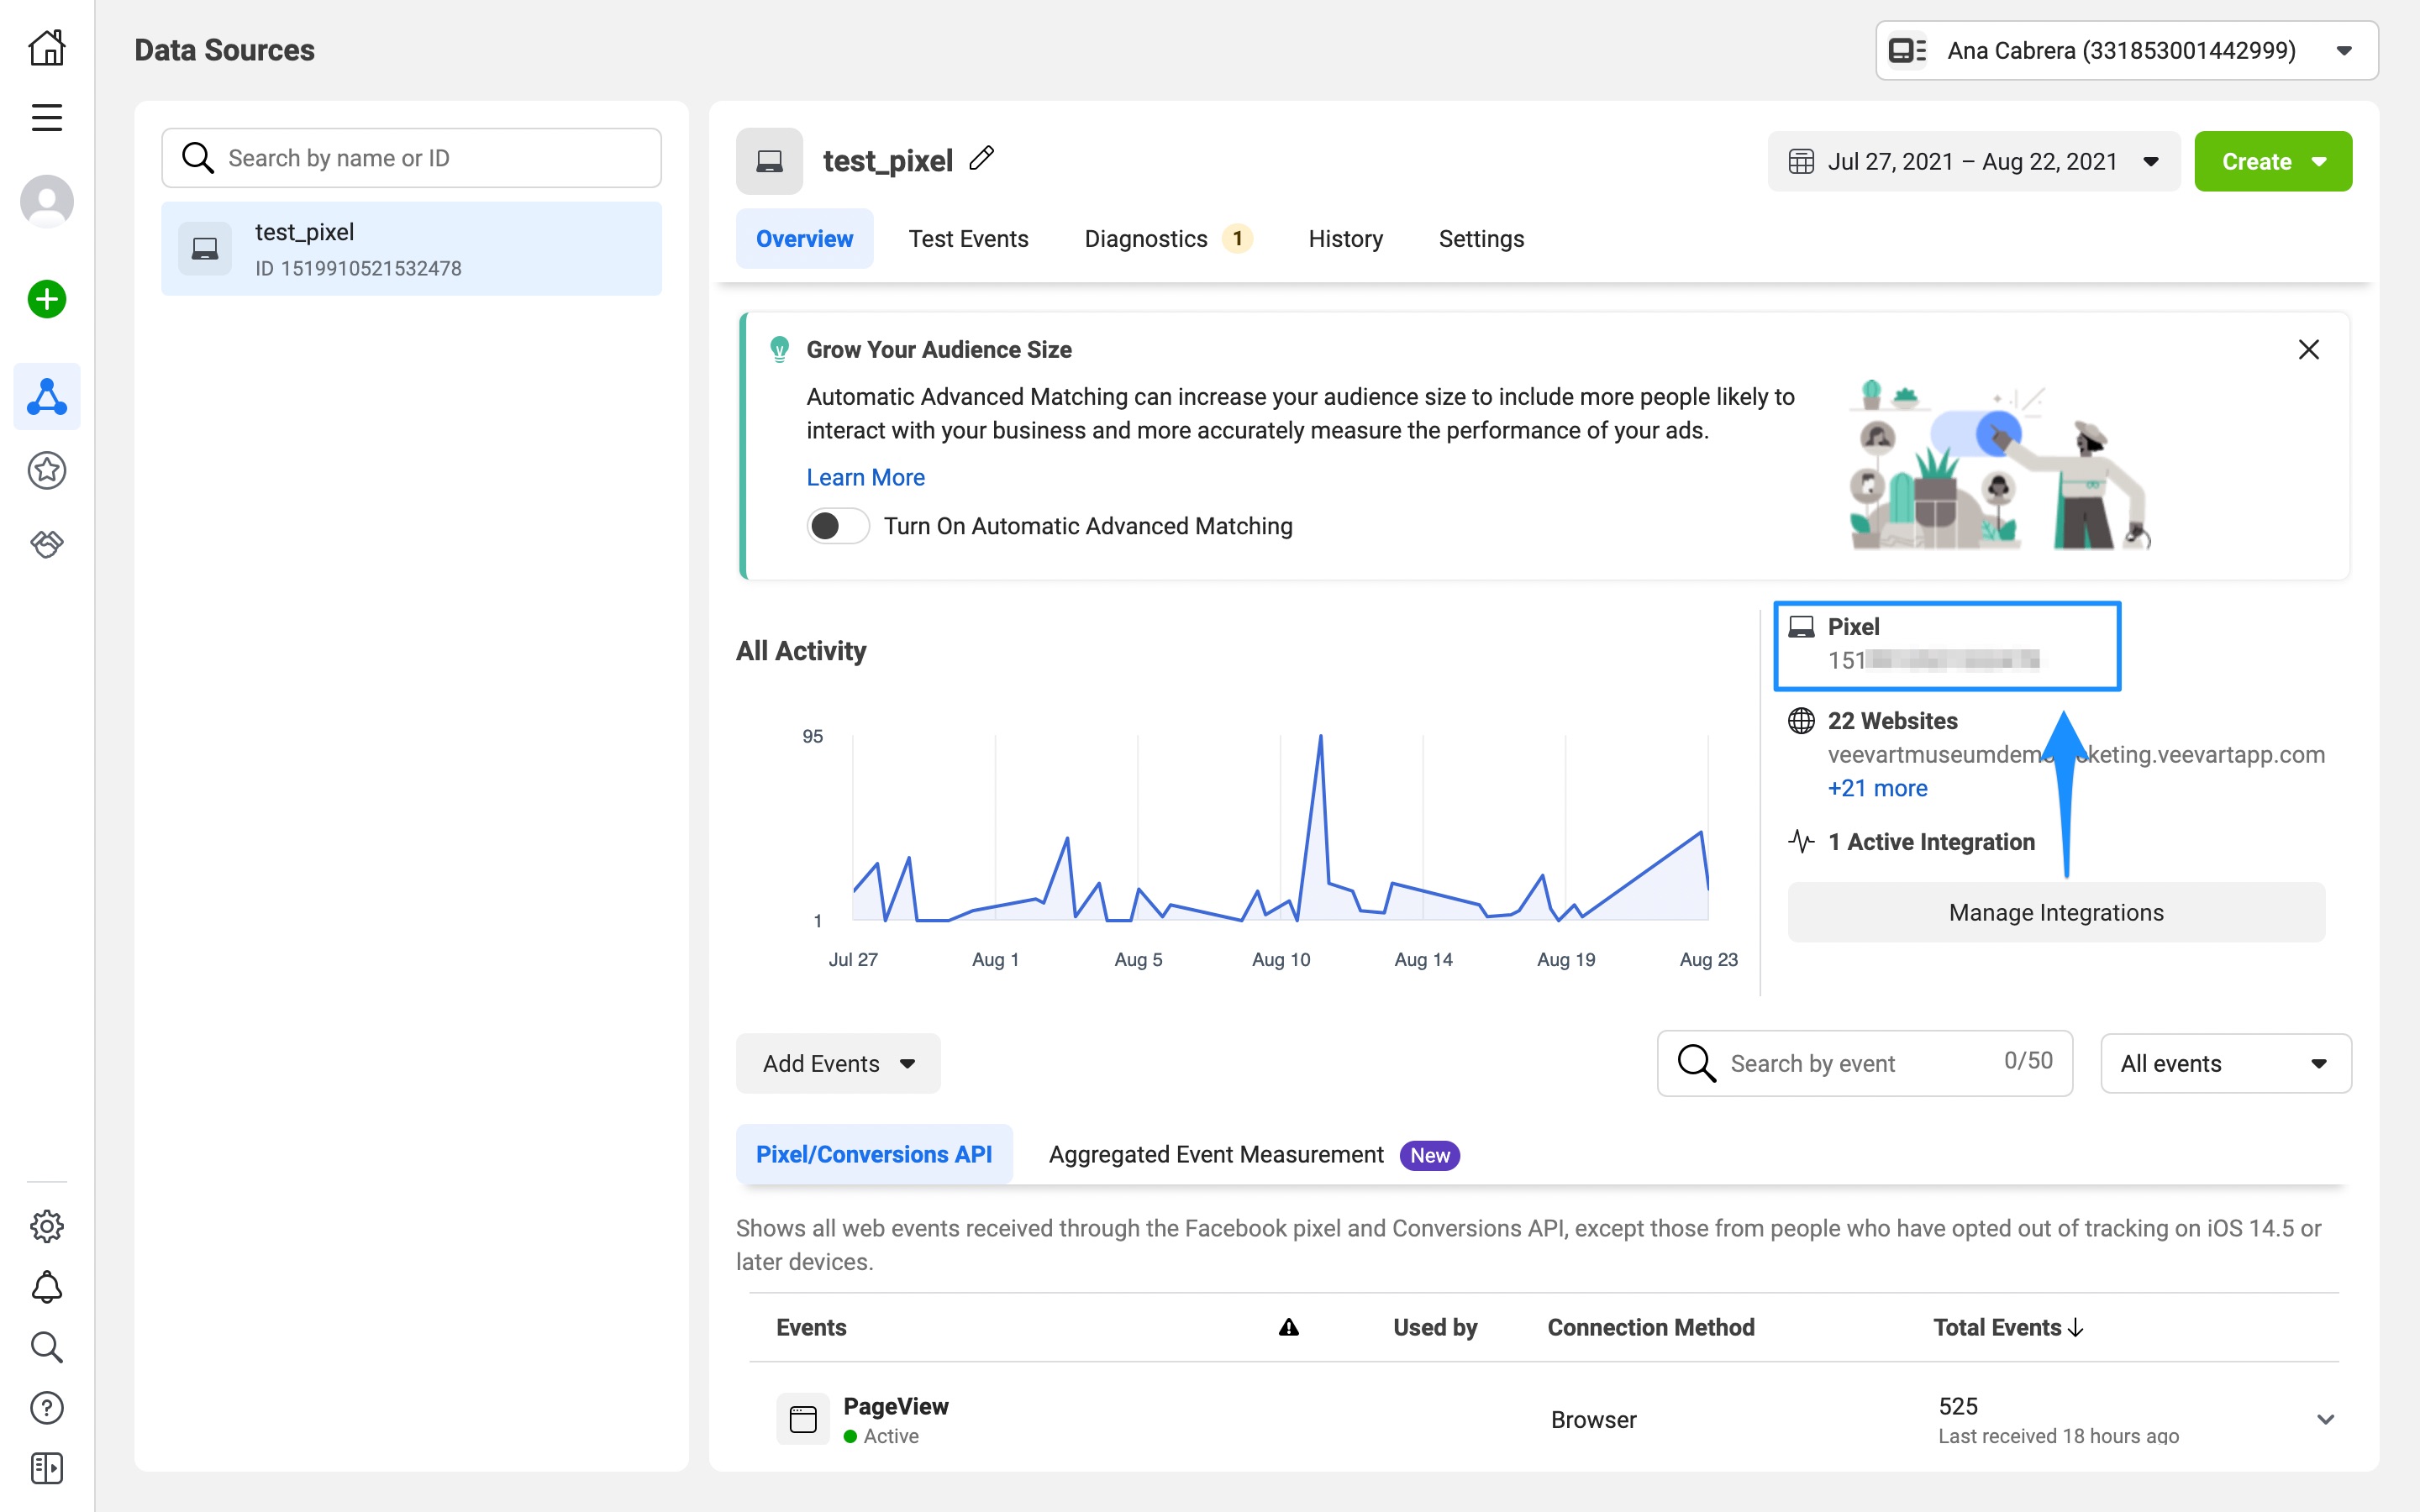Viewport: 2420px width, 1512px height.
Task: Click the handshake partners icon
Action: [46, 543]
